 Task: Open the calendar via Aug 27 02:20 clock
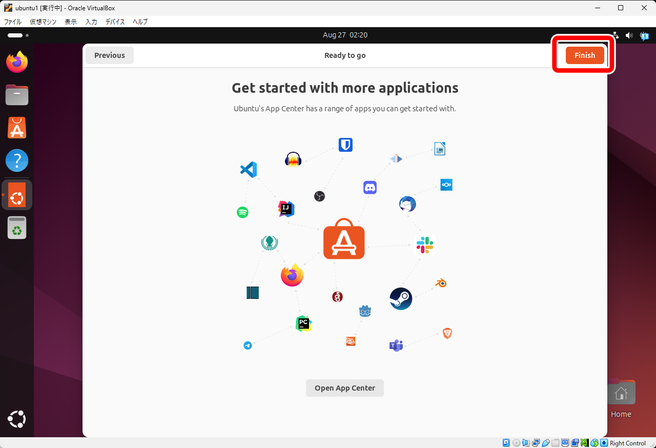tap(345, 35)
